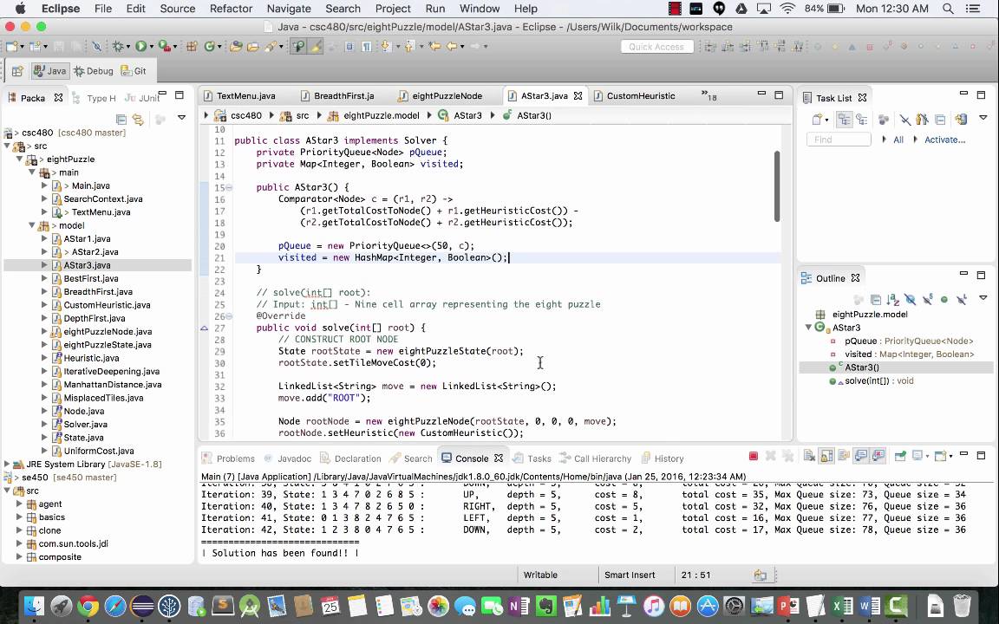
Task: Click the Synchronize Changed icon in Task List
Action: 961,119
